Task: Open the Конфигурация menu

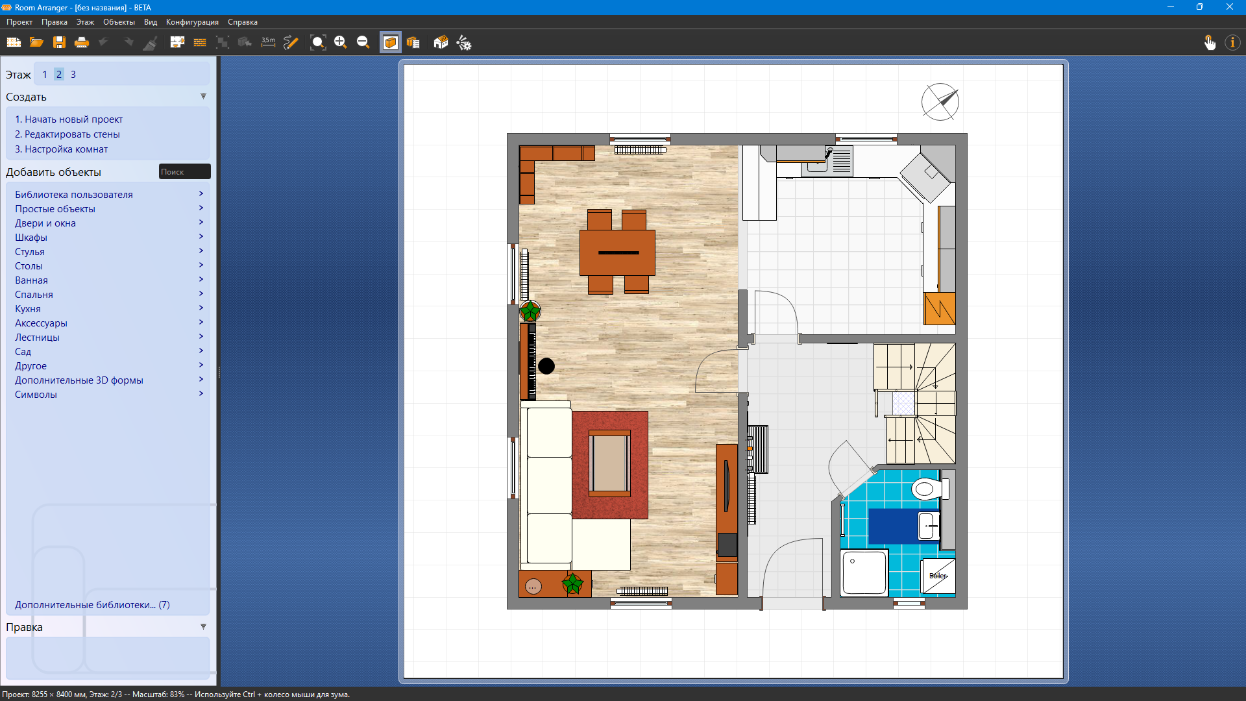Action: click(192, 22)
